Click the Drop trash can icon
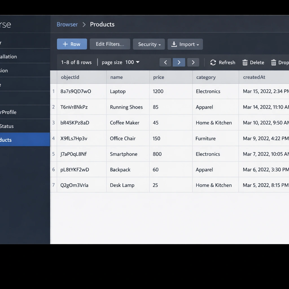This screenshot has width=289, height=289. [x=273, y=62]
